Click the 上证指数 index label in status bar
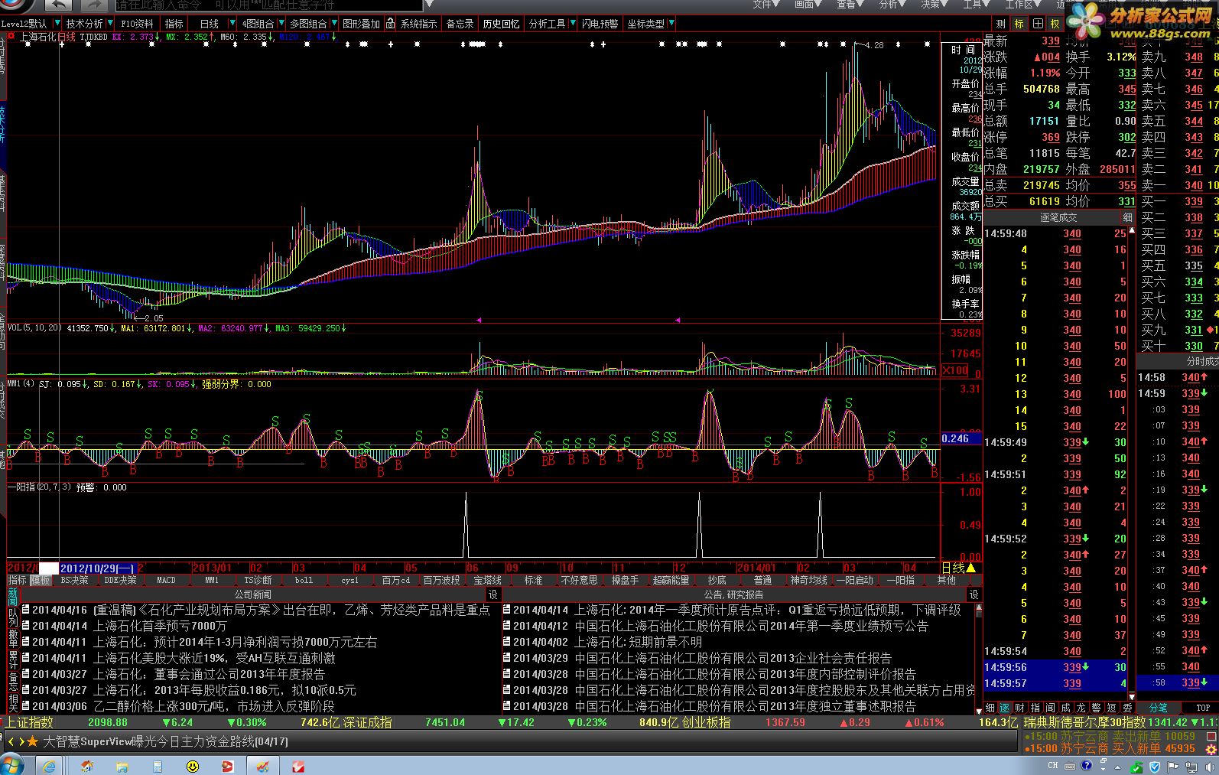 31,722
